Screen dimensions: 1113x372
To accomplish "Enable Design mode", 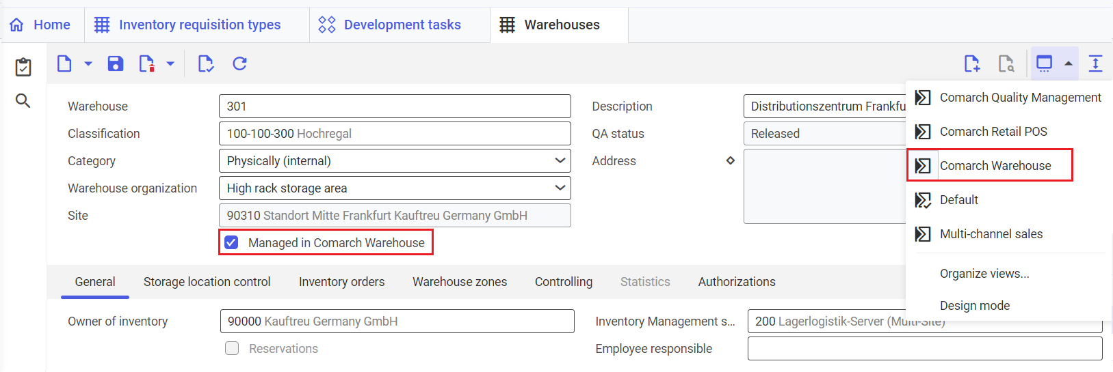I will pyautogui.click(x=975, y=306).
